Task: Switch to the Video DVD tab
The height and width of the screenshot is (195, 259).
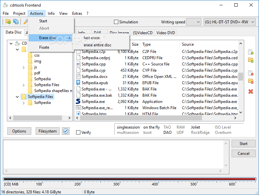Action: [x=165, y=33]
